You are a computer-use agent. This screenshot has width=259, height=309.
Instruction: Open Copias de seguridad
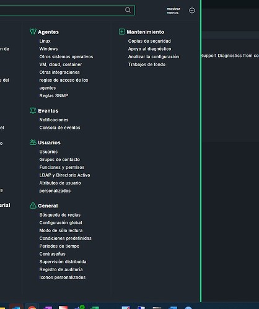pyautogui.click(x=149, y=41)
